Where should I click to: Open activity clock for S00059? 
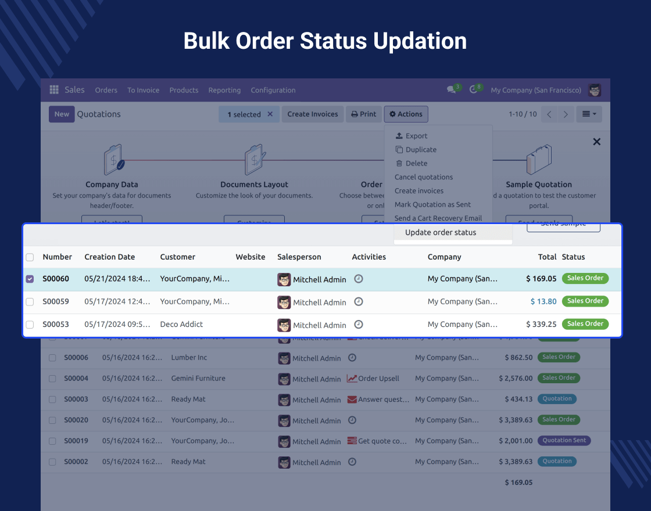[359, 301]
